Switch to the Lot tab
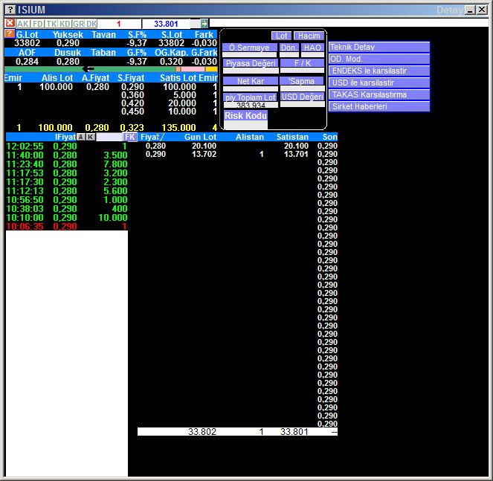This screenshot has height=481, width=493. 281,36
